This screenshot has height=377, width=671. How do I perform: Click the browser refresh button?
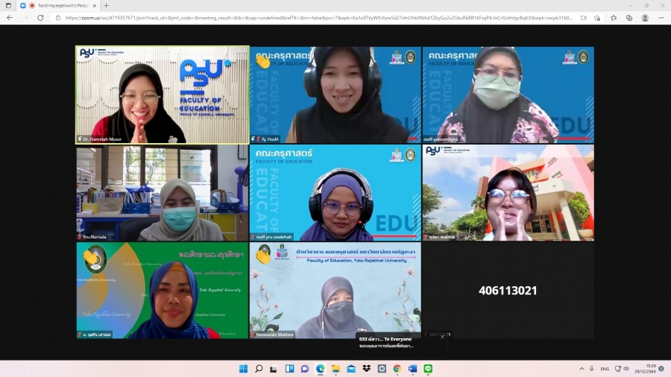[x=40, y=18]
